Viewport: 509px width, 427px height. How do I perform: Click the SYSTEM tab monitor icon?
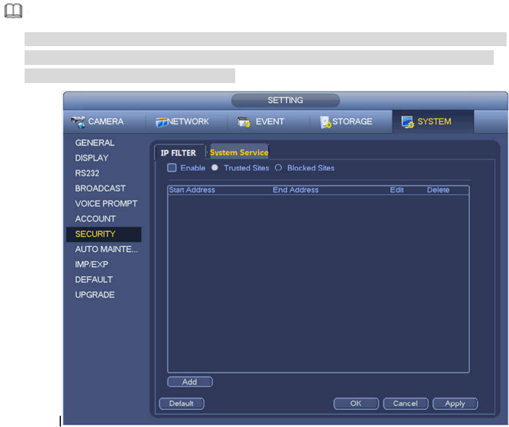tap(408, 122)
